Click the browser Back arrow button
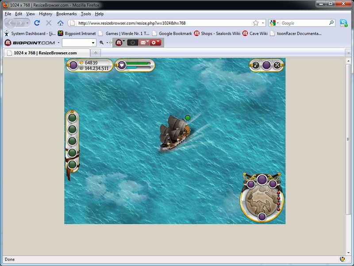The height and width of the screenshot is (266, 354). tap(10, 23)
